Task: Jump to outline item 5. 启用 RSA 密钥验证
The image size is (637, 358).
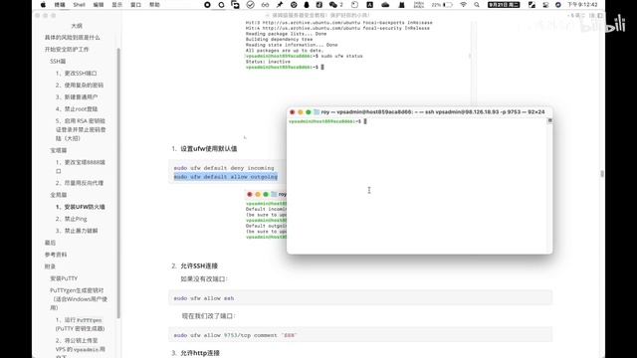Action: (81, 129)
